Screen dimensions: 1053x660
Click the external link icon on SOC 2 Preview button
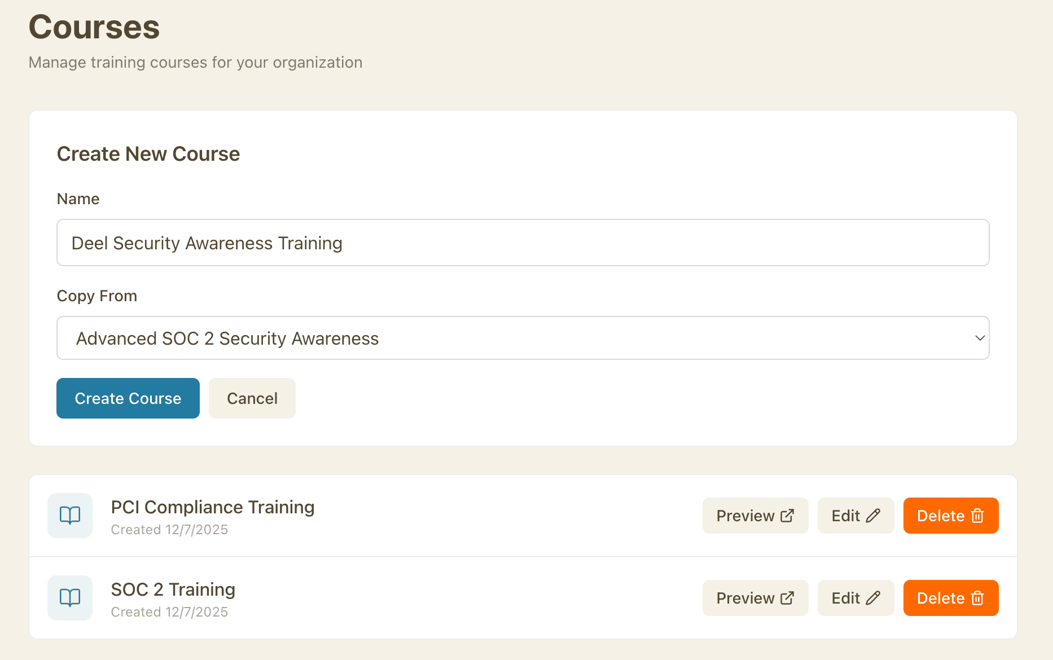tap(787, 597)
